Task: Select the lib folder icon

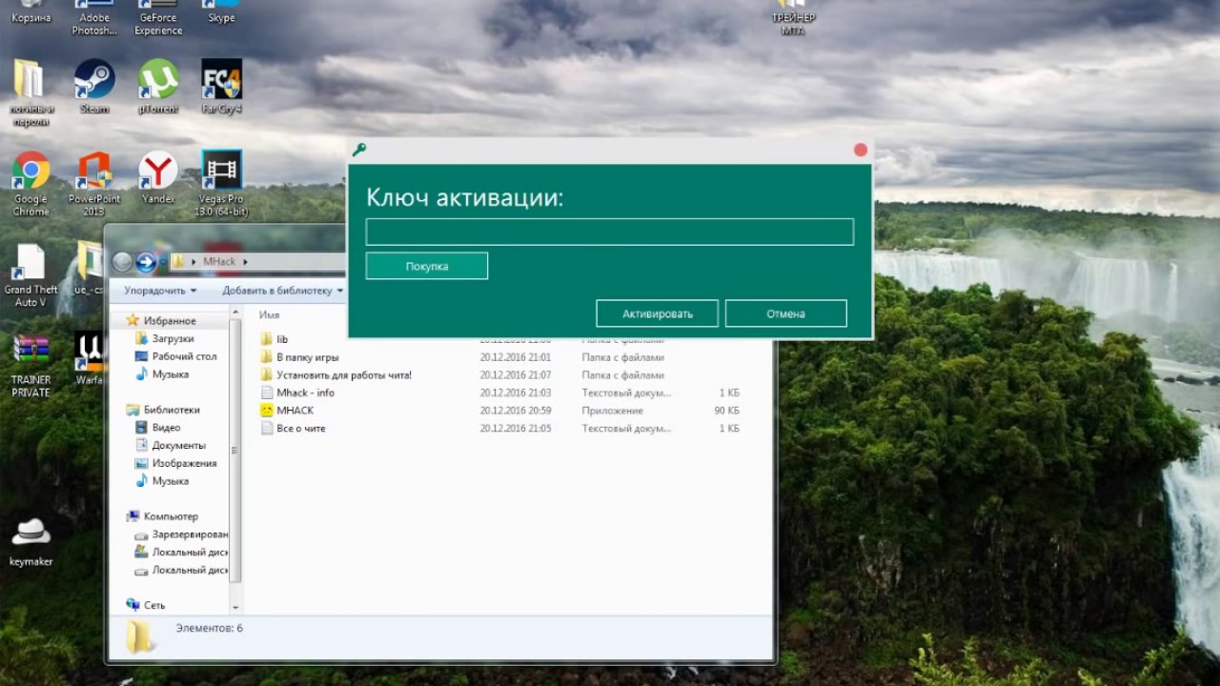Action: pyautogui.click(x=267, y=339)
